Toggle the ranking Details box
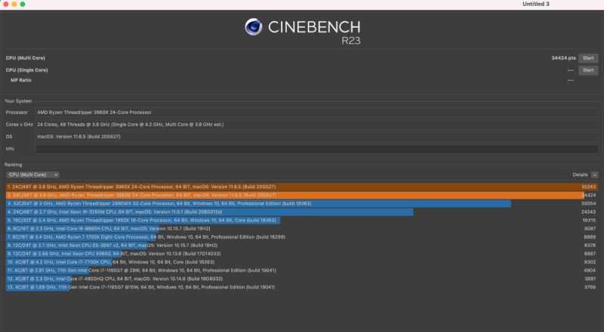 coord(594,174)
